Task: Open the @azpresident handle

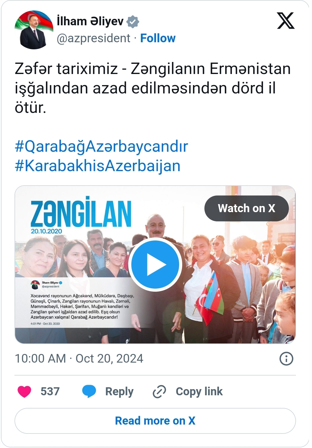Action: tap(93, 38)
